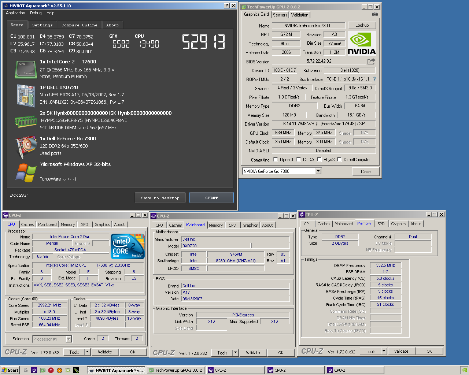The image size is (469, 375).
Task: Click the DRAM Frequency value in CPU-Z
Action: (x=385, y=265)
